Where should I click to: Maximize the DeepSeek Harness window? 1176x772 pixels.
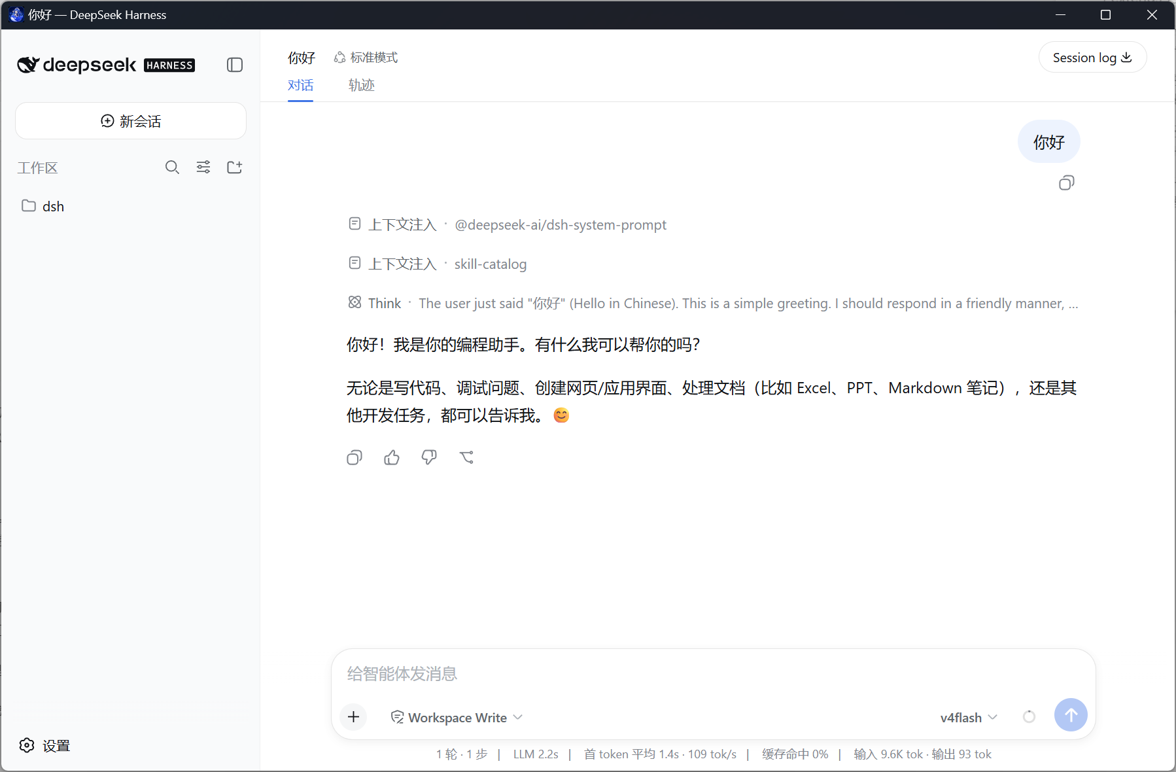coord(1105,14)
